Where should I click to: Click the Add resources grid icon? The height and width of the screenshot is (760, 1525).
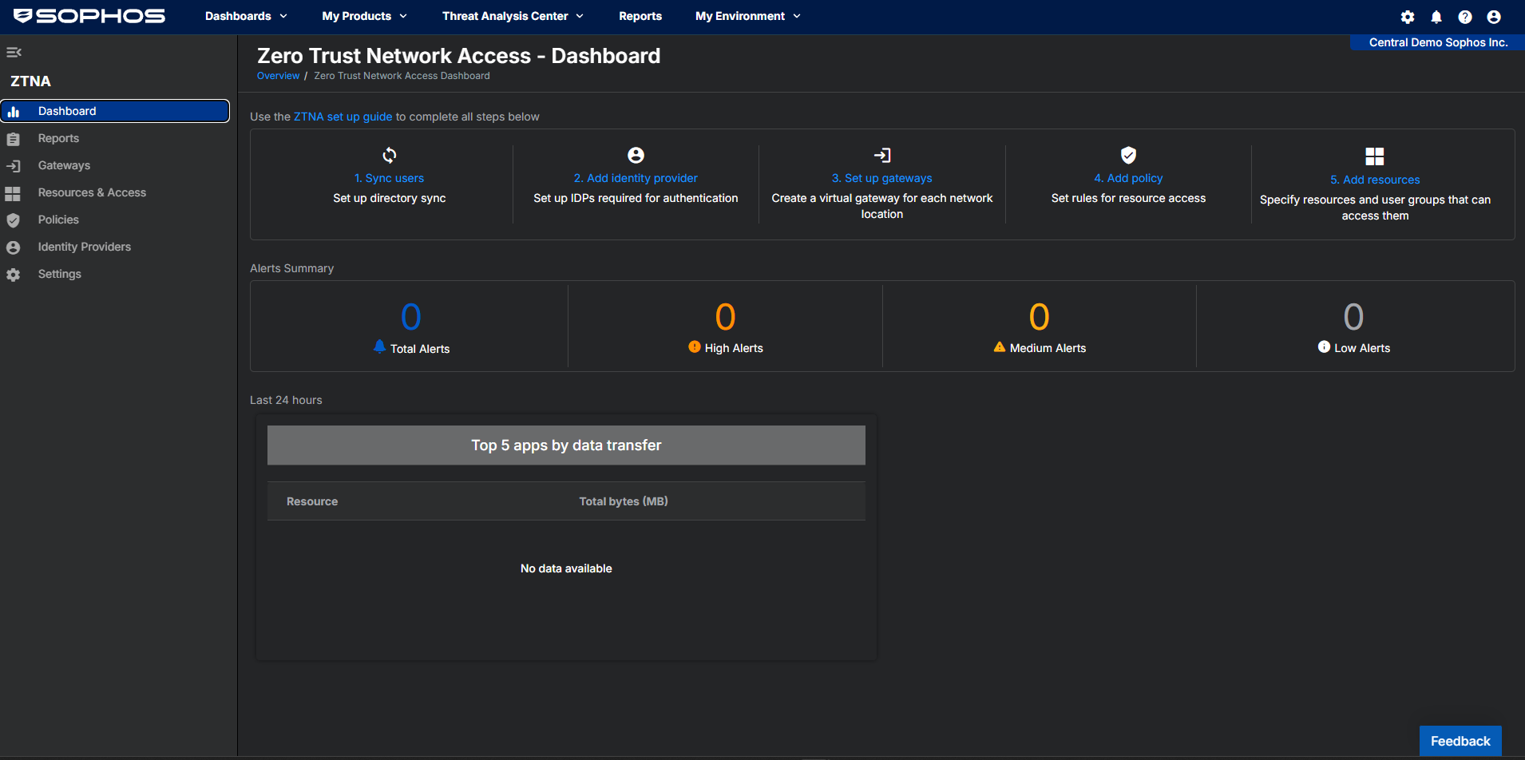(x=1375, y=156)
